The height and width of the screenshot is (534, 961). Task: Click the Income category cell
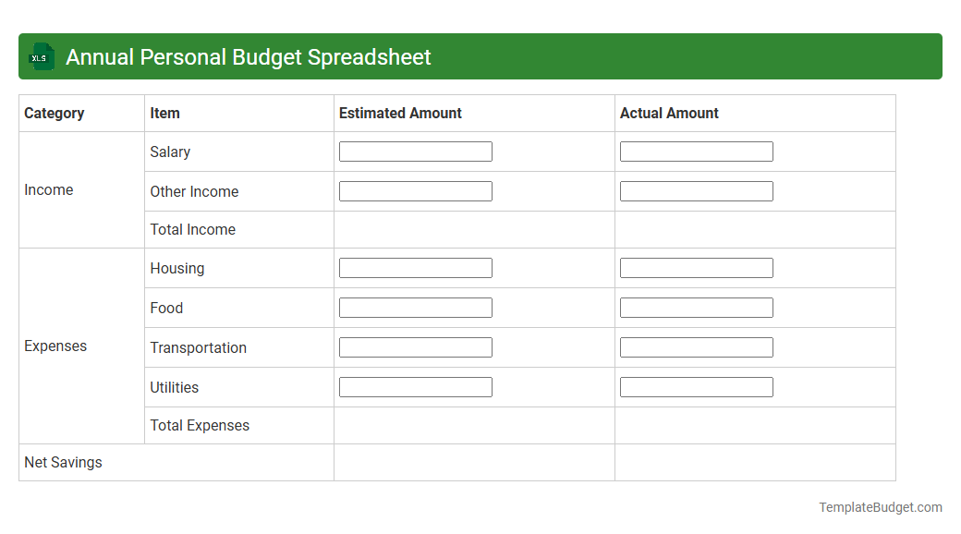pyautogui.click(x=49, y=189)
